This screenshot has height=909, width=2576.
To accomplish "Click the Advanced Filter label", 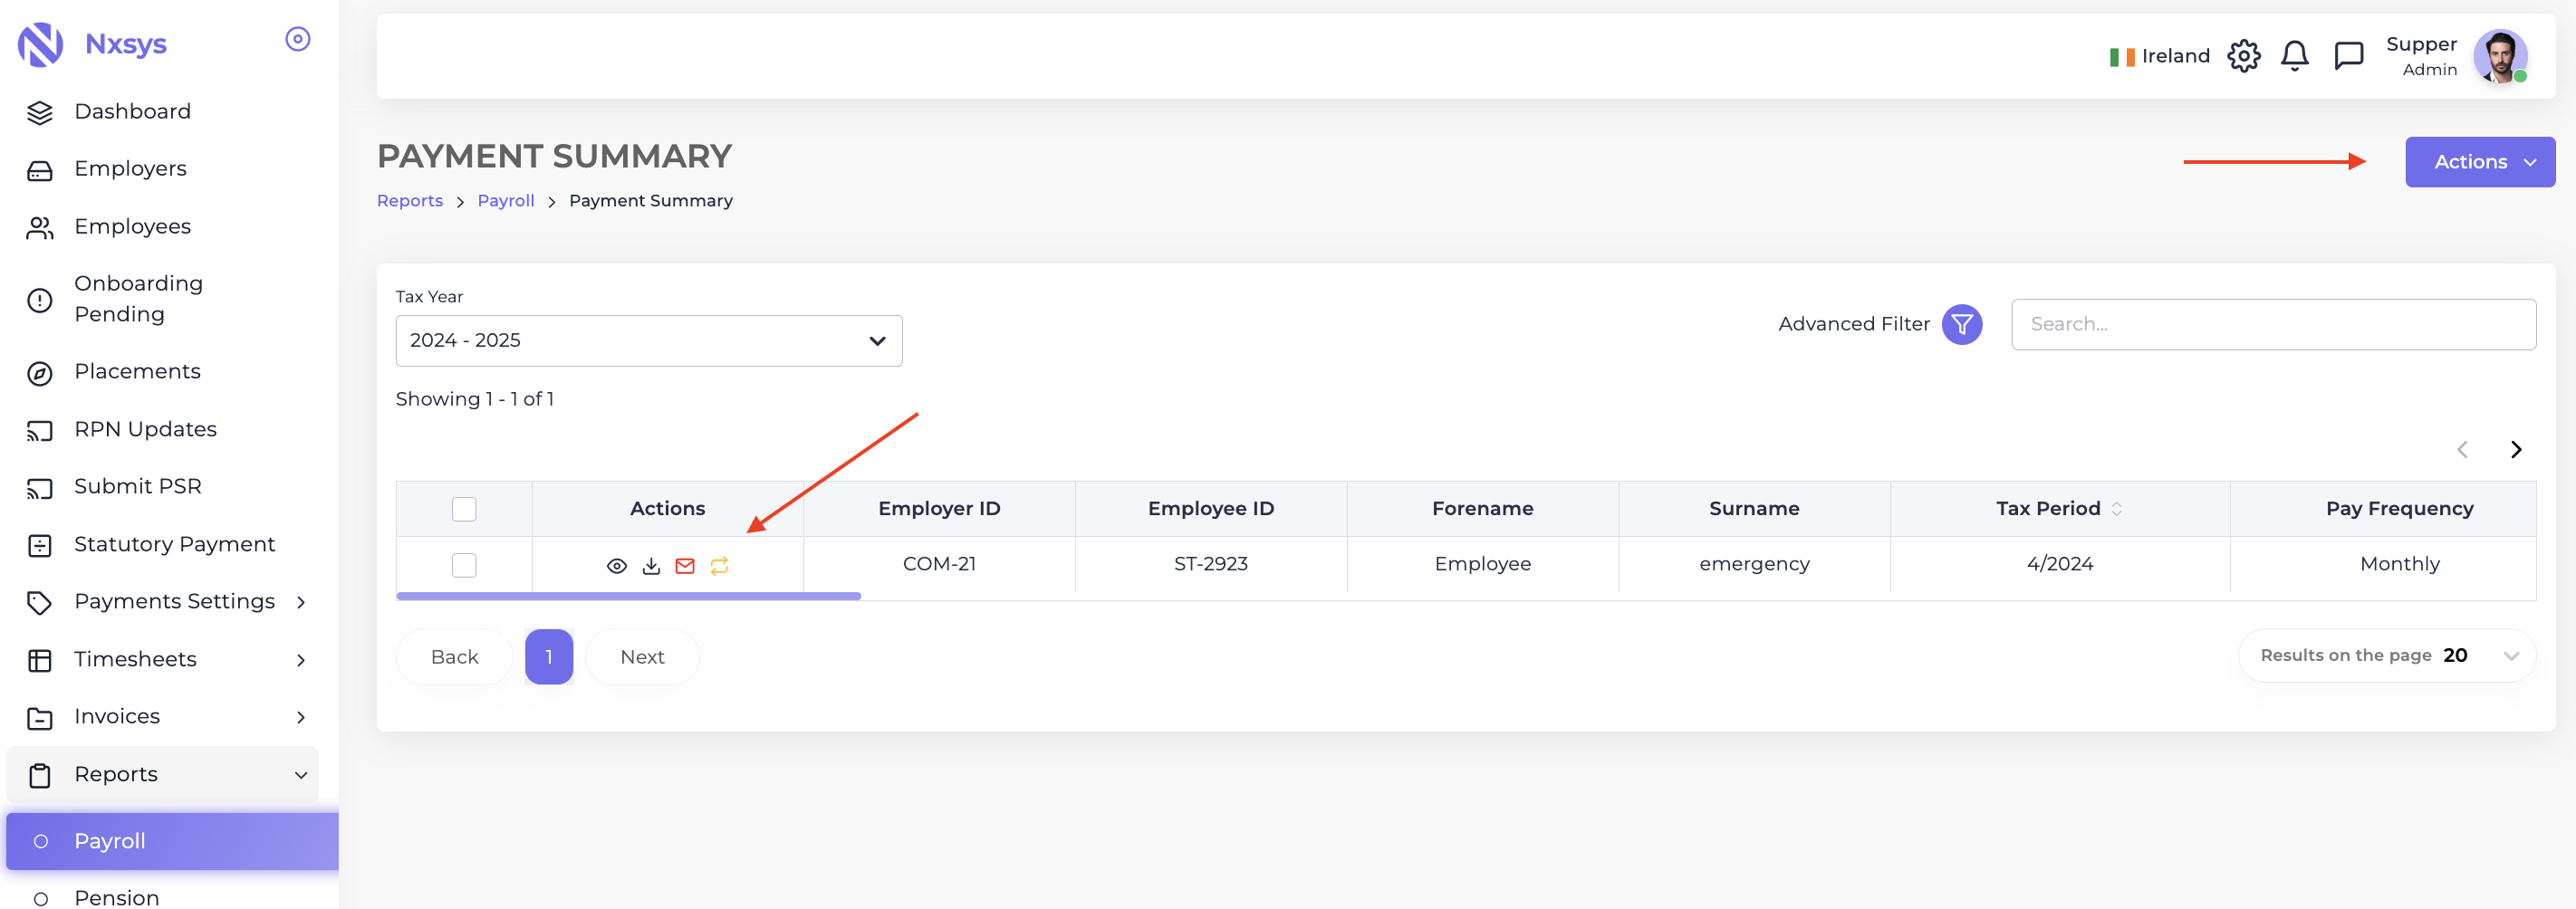I will (x=1854, y=324).
